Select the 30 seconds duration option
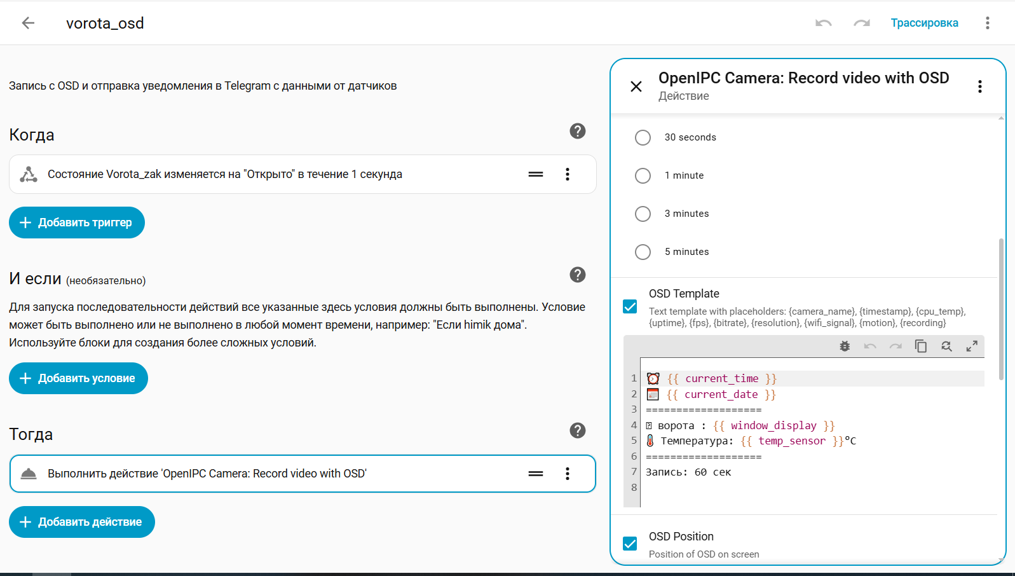Image resolution: width=1015 pixels, height=576 pixels. (x=643, y=137)
